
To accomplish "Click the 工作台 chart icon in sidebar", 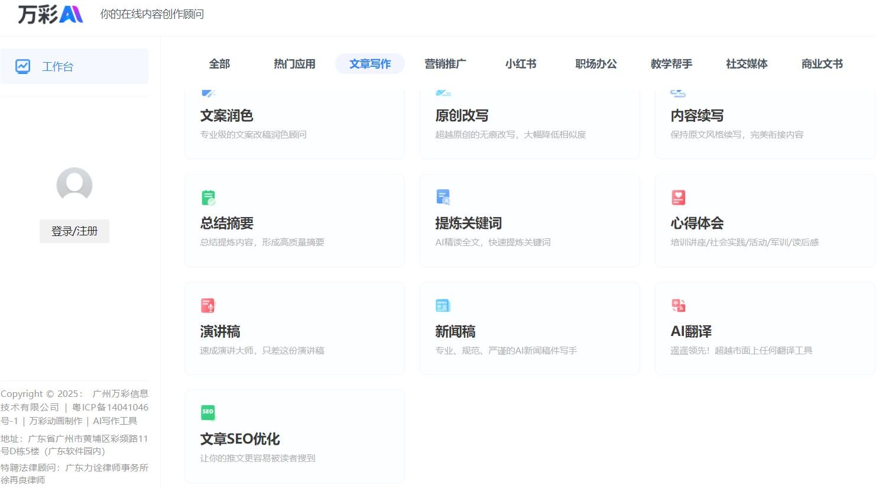I will click(23, 66).
